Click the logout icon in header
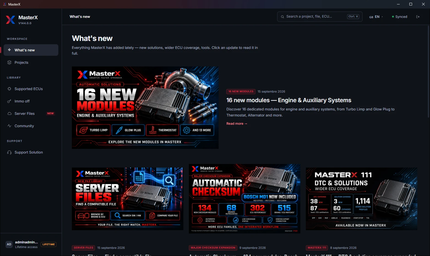The width and height of the screenshot is (430, 256). 418,17
